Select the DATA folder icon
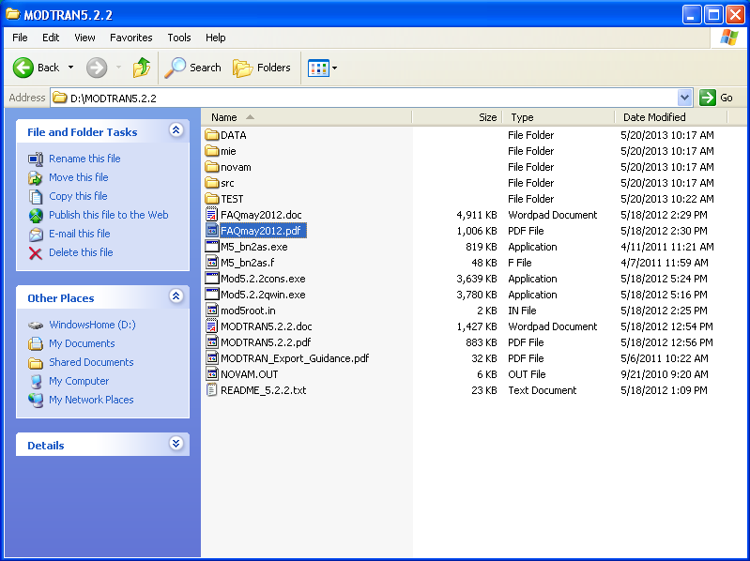This screenshot has width=750, height=561. tap(211, 135)
